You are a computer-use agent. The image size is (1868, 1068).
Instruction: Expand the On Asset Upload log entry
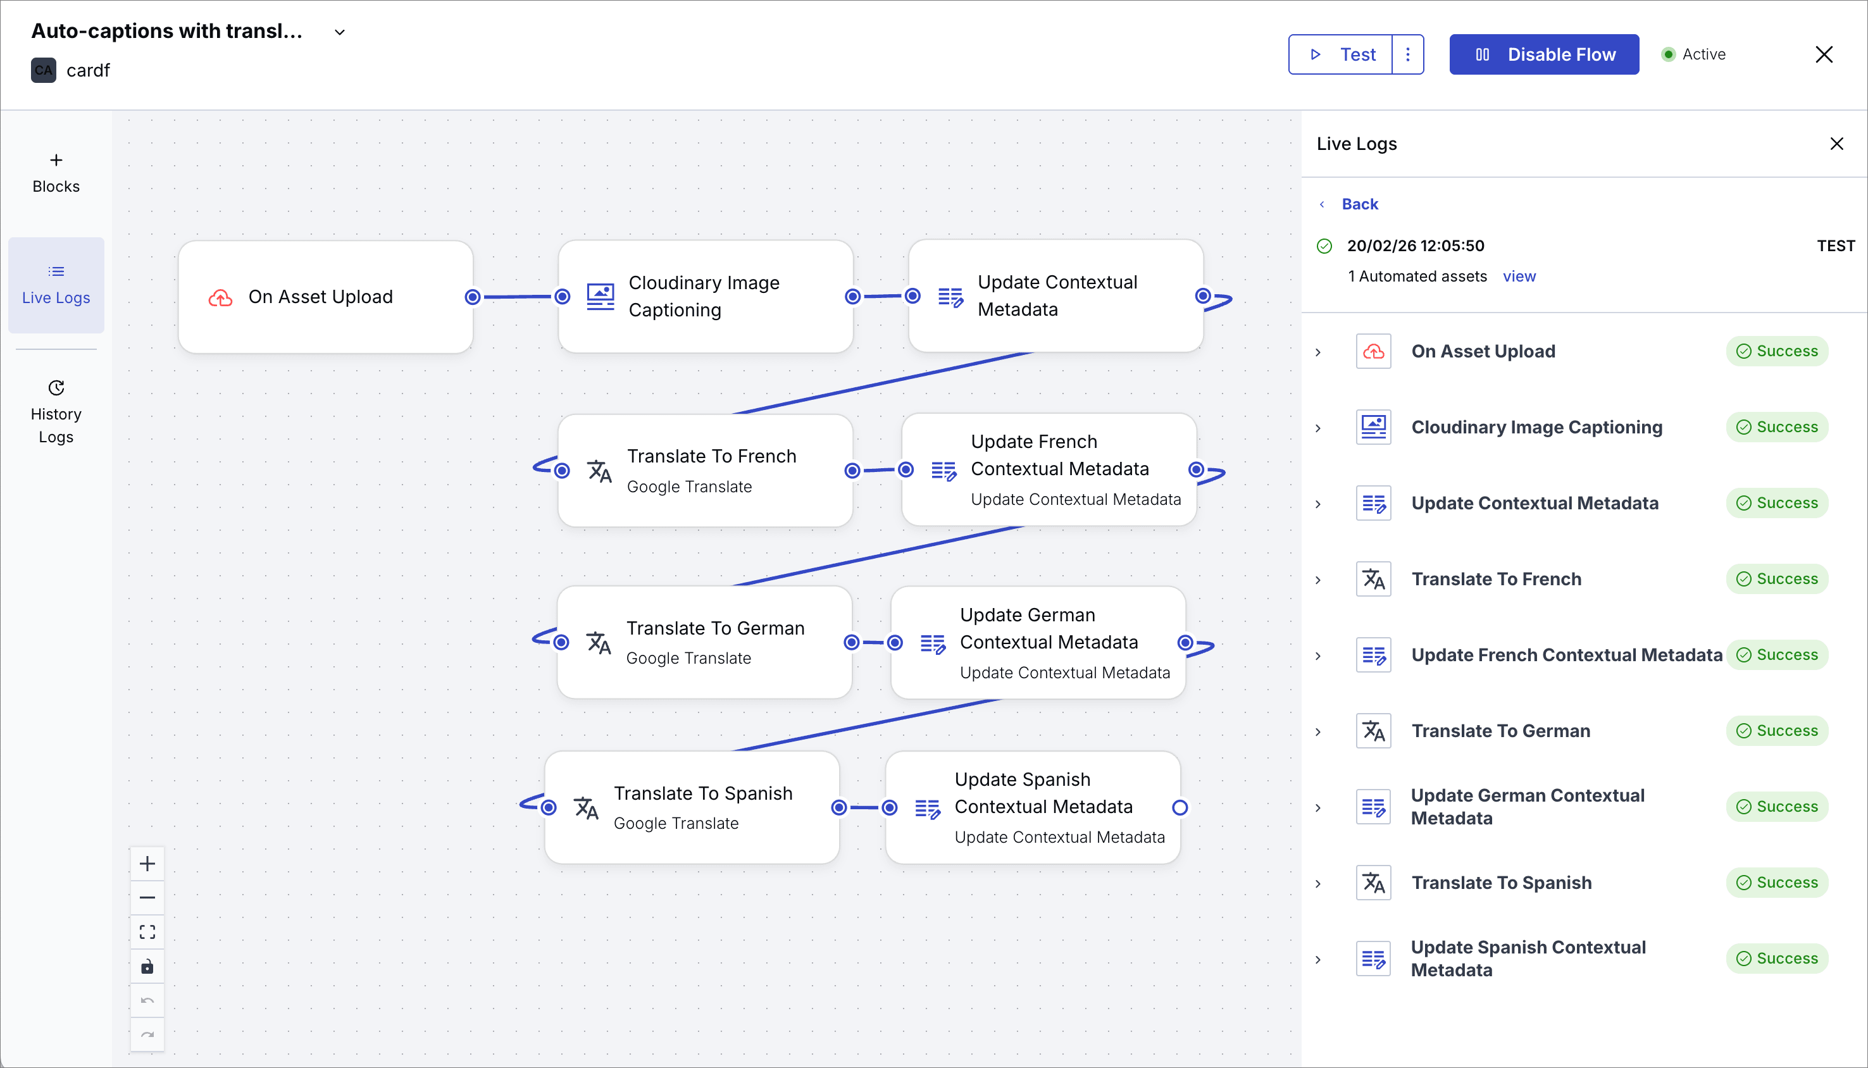[1318, 352]
